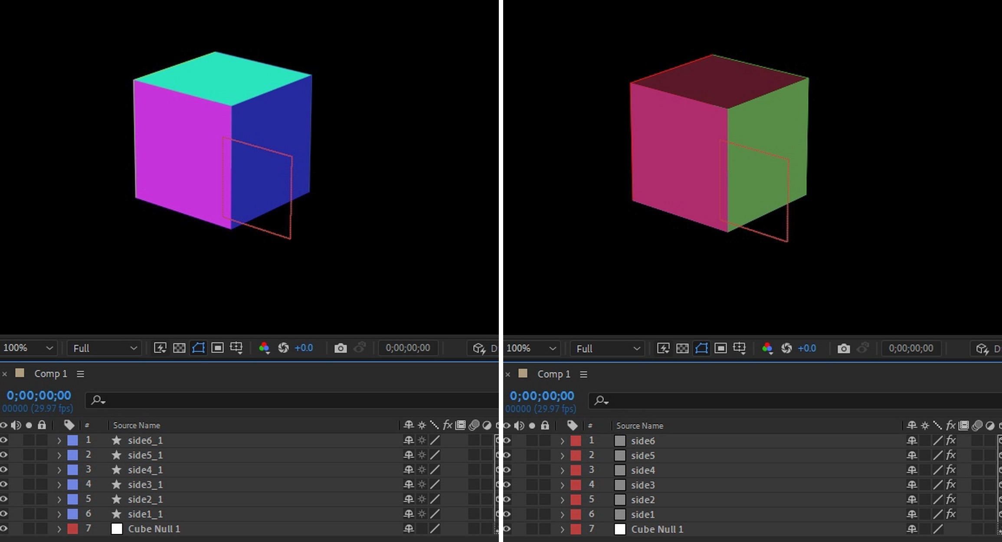Toggle transparency grid in left viewer

coord(179,348)
